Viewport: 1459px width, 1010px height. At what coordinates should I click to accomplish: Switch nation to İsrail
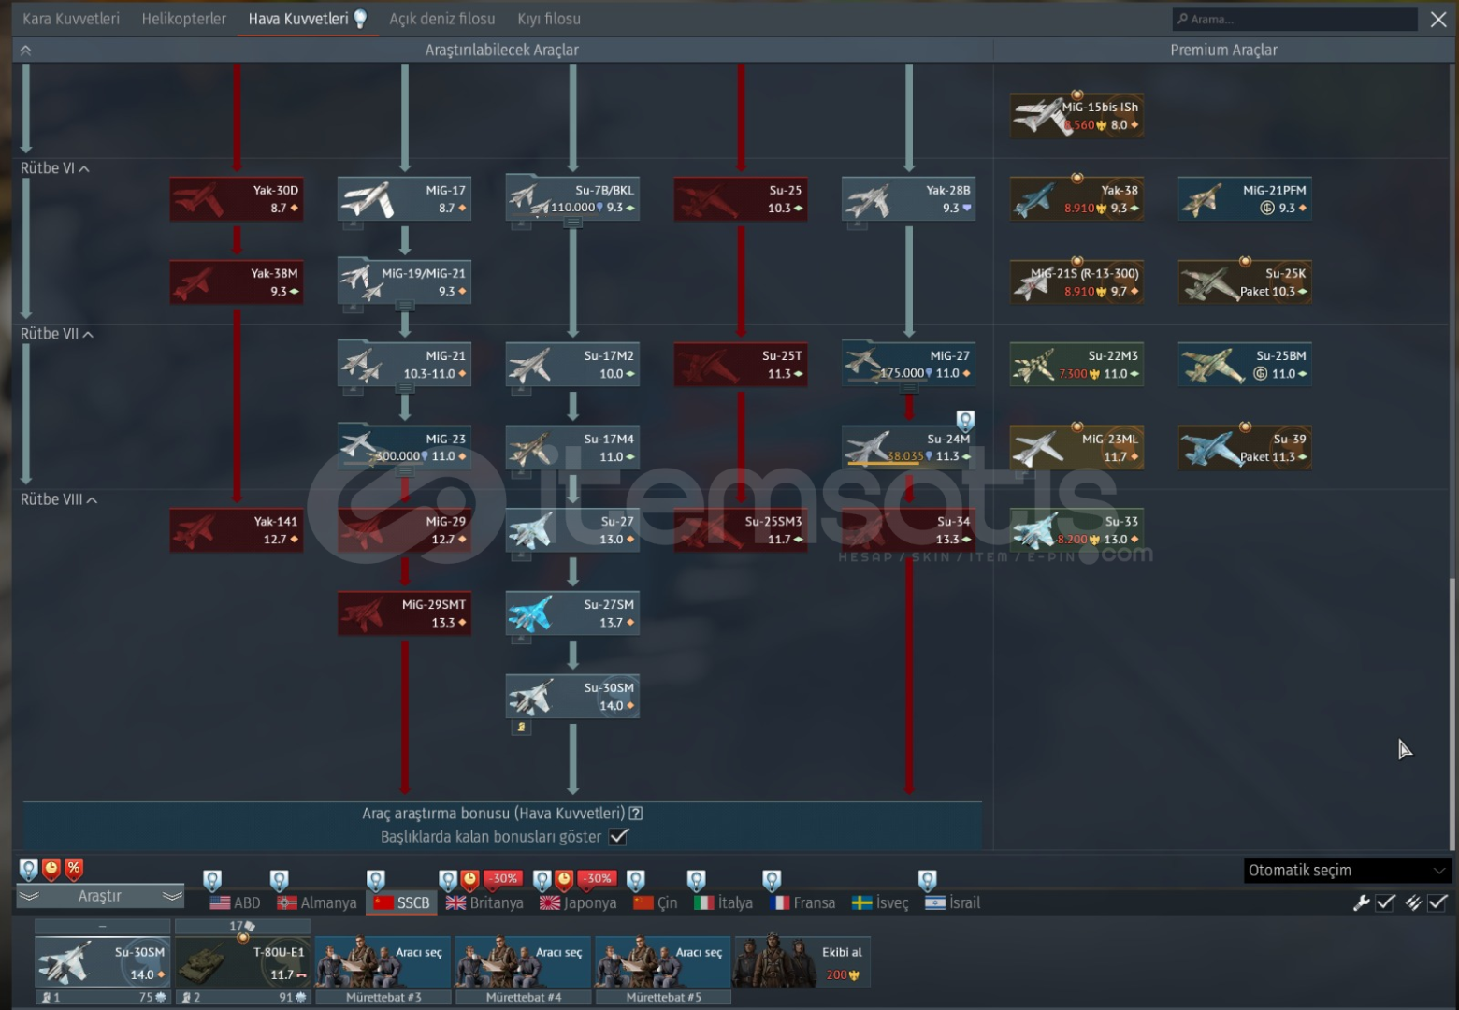(952, 902)
